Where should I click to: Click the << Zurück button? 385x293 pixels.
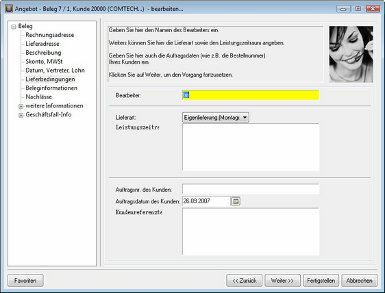coord(244,280)
